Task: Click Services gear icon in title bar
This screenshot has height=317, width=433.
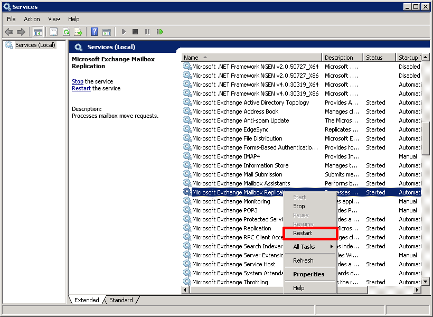Action: 7,7
